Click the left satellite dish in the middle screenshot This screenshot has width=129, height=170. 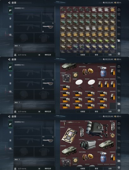click(x=79, y=84)
